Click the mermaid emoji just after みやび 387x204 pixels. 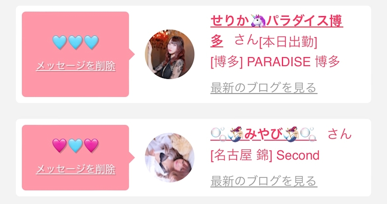tap(292, 134)
